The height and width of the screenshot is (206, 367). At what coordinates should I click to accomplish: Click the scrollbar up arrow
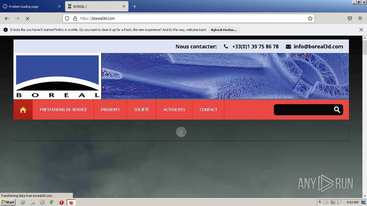point(365,38)
